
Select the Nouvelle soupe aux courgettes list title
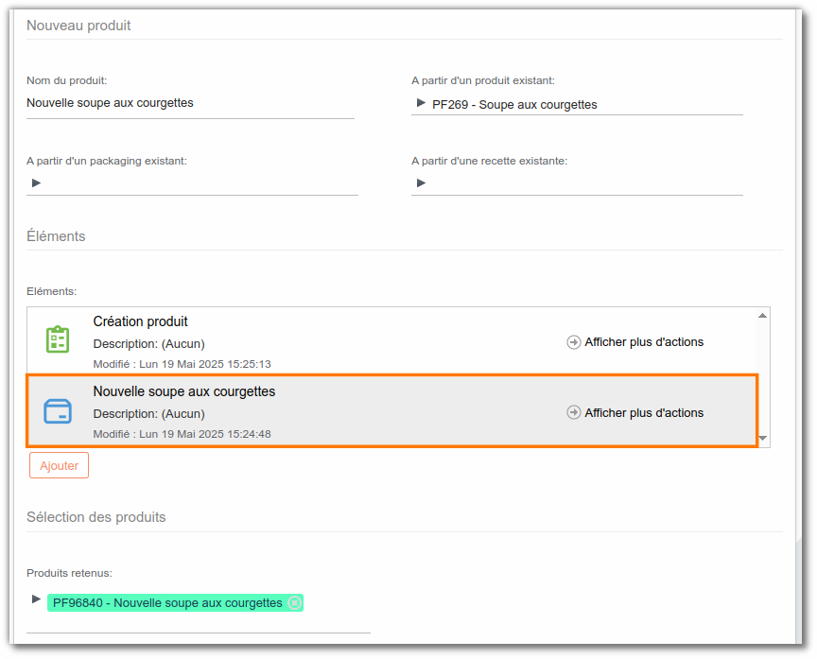(x=184, y=391)
